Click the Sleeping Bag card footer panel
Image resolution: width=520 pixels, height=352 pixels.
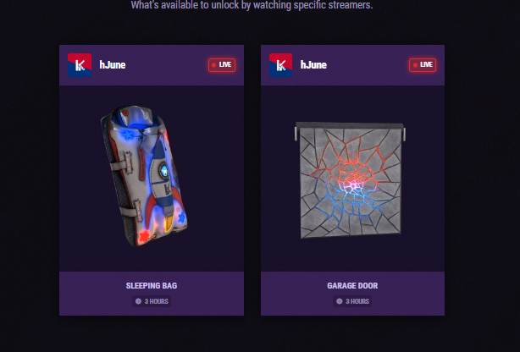tap(152, 294)
